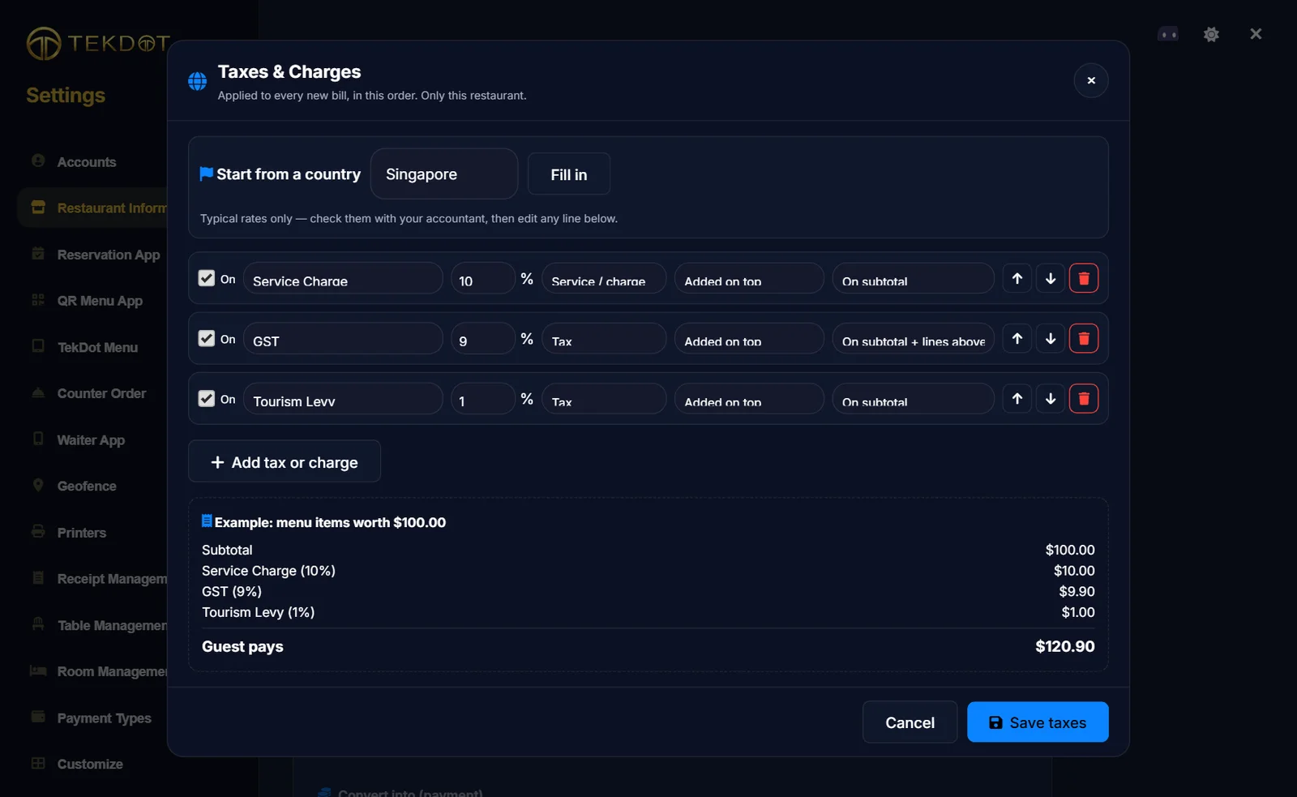Move Tourism Levy row up

click(x=1017, y=398)
